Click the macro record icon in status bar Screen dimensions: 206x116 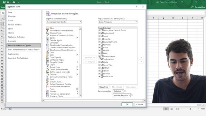click(10, 109)
